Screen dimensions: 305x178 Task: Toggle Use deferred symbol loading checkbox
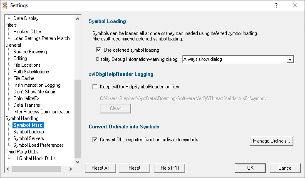[x=99, y=50]
